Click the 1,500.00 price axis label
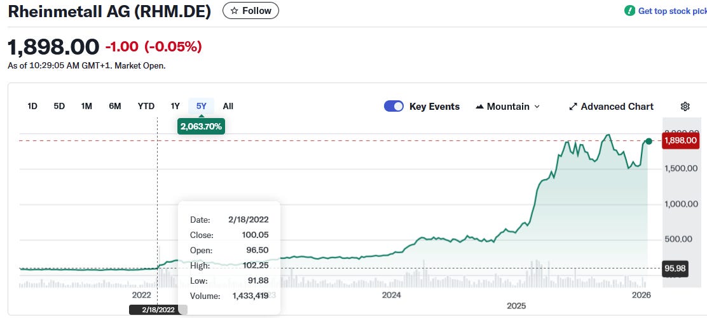 [681, 168]
